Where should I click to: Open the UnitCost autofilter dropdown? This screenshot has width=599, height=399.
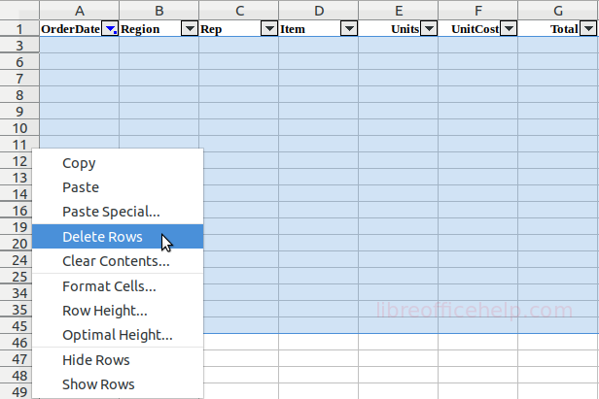(x=509, y=28)
